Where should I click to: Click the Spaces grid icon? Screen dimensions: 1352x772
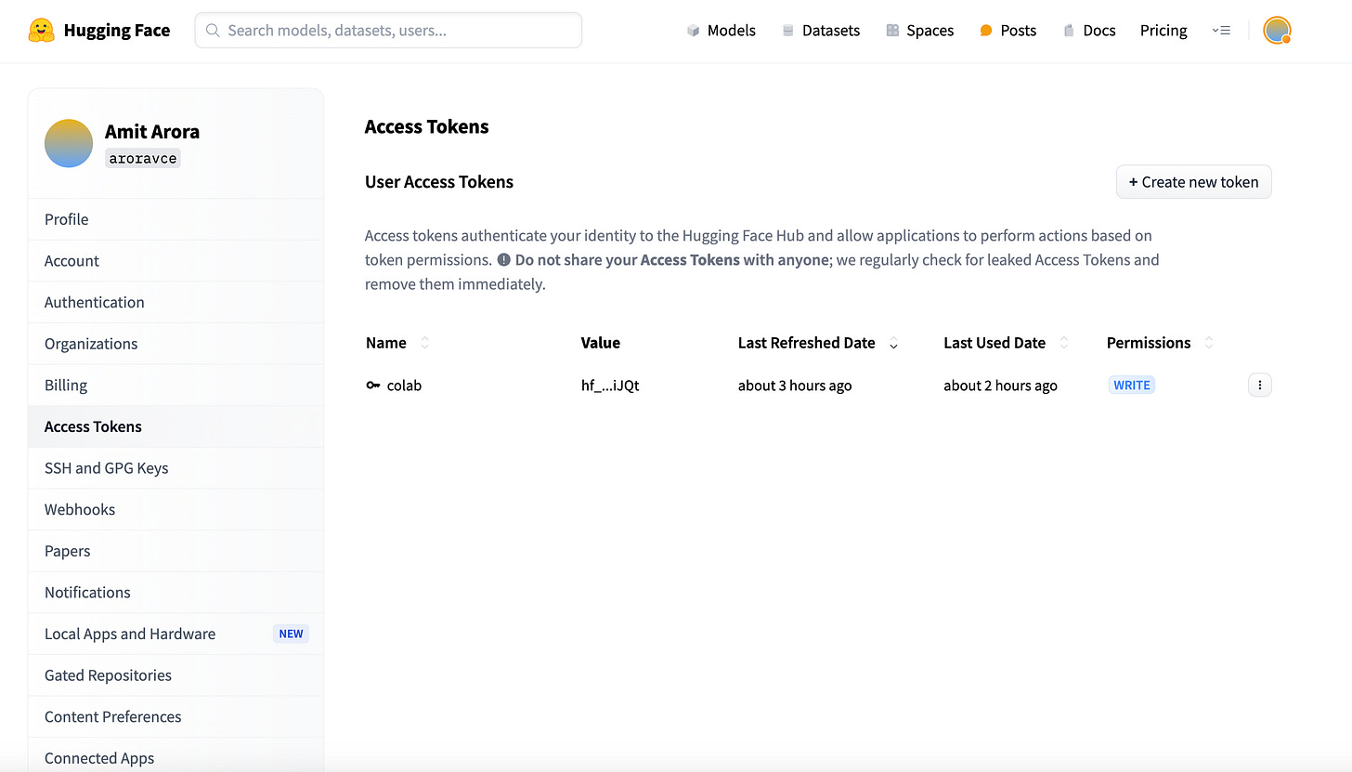click(892, 31)
